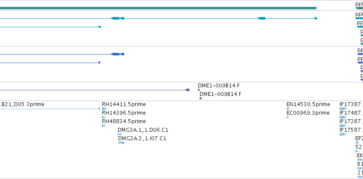Click the light-blue .B21_D05.3prime alignment line
Screen dimensions: 363x179
49,109
